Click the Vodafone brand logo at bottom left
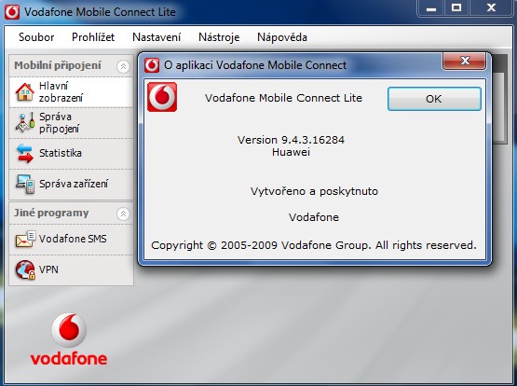This screenshot has width=517, height=386. click(x=69, y=339)
